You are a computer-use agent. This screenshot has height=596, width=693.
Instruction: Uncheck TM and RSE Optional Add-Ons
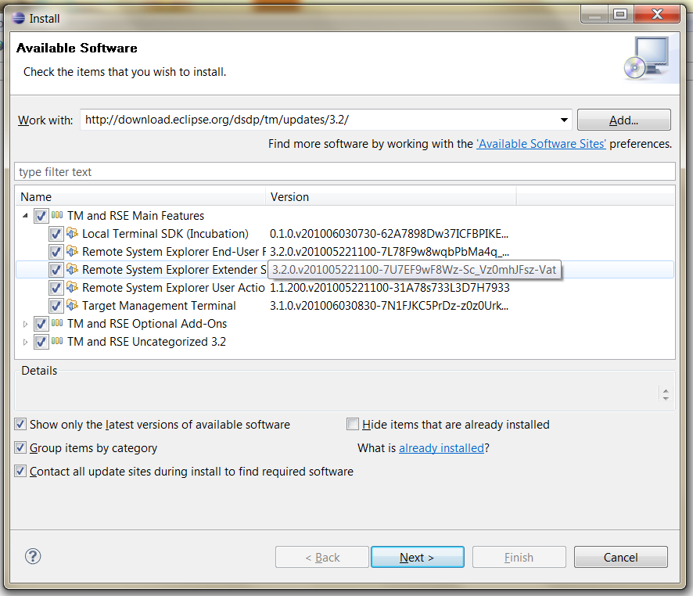41,324
